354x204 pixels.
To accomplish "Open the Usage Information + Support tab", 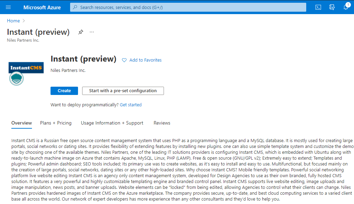I will click(x=112, y=123).
